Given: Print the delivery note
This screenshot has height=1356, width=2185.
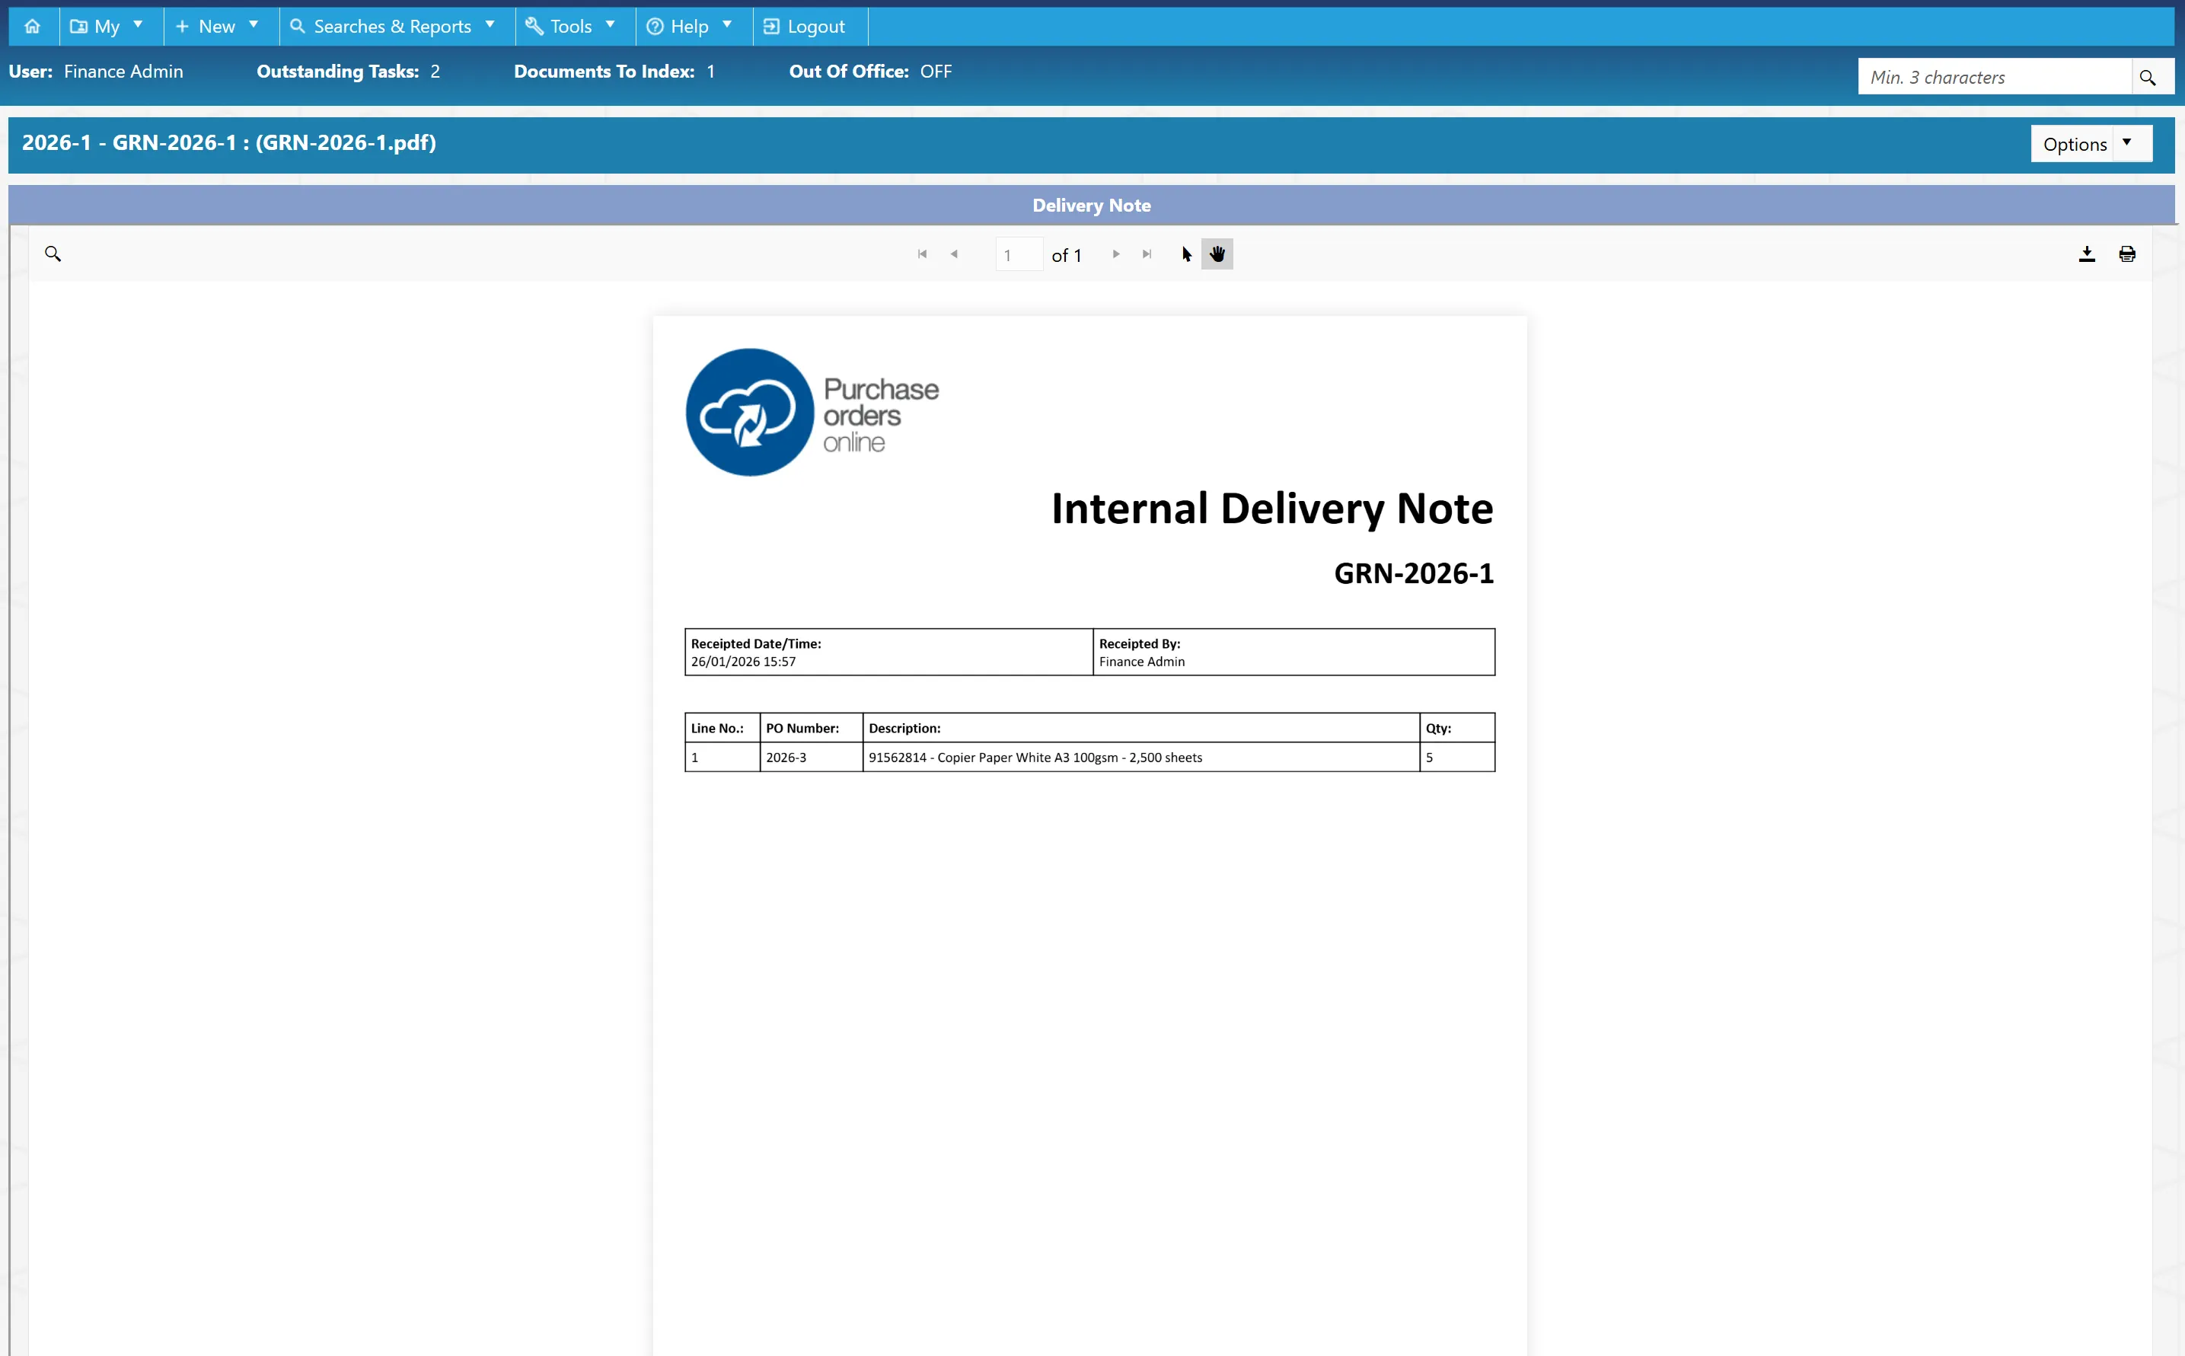Looking at the screenshot, I should point(2126,254).
